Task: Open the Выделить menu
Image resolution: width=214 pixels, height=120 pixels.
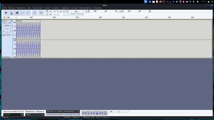Action: [21, 8]
